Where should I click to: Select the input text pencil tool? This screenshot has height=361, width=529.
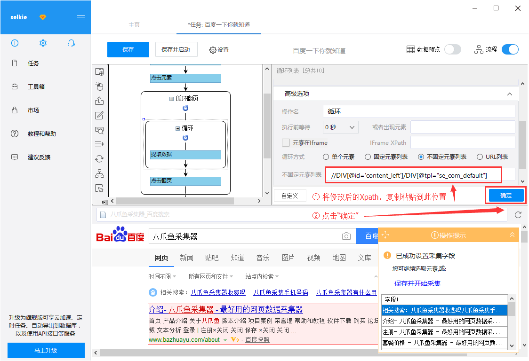click(99, 115)
